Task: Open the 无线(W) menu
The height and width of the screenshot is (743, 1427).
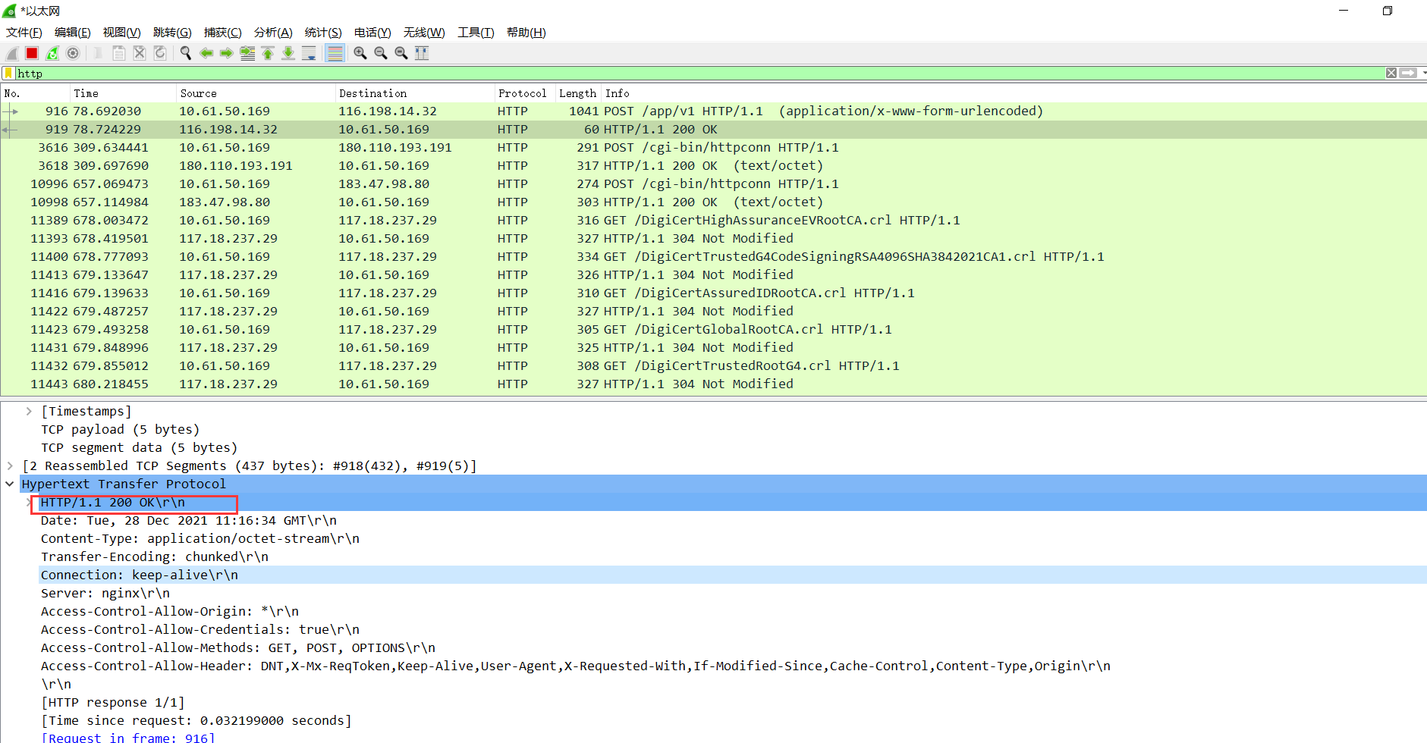Action: (x=424, y=33)
